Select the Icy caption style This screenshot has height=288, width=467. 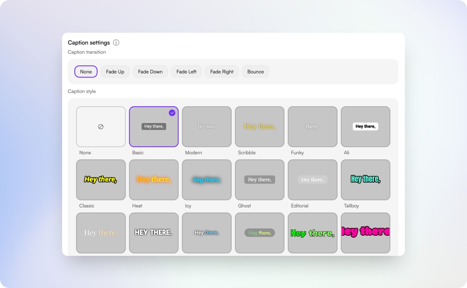pos(206,179)
